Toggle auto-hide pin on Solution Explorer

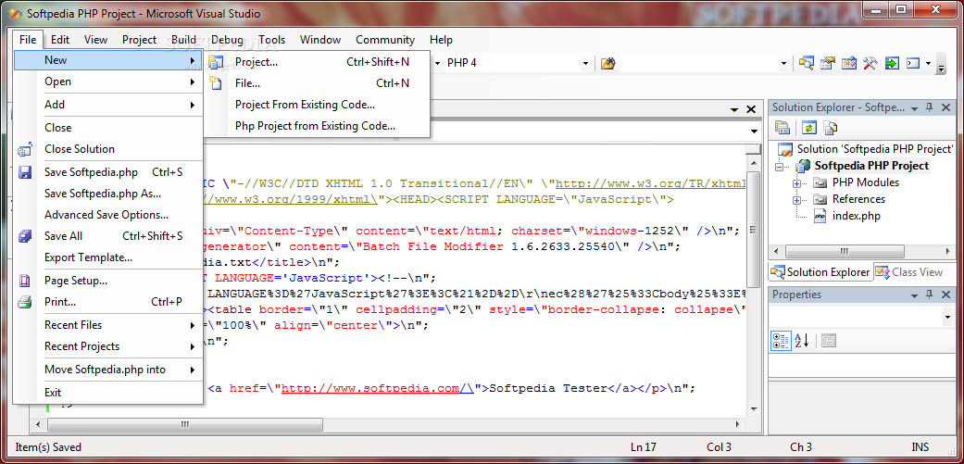(930, 107)
